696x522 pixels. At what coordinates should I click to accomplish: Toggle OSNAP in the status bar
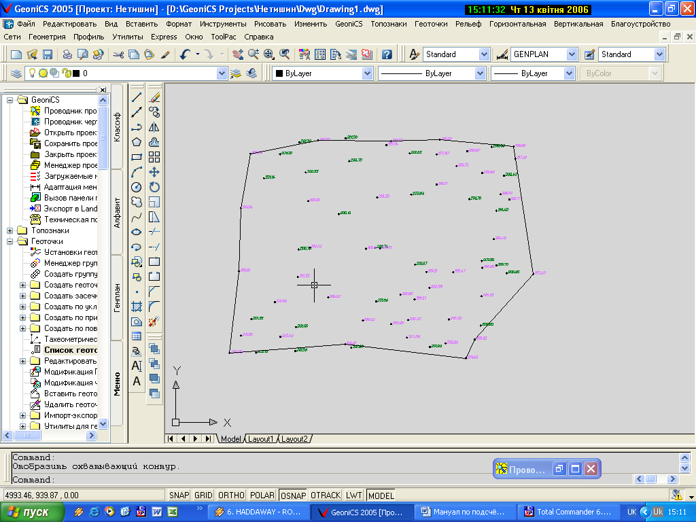(x=293, y=495)
